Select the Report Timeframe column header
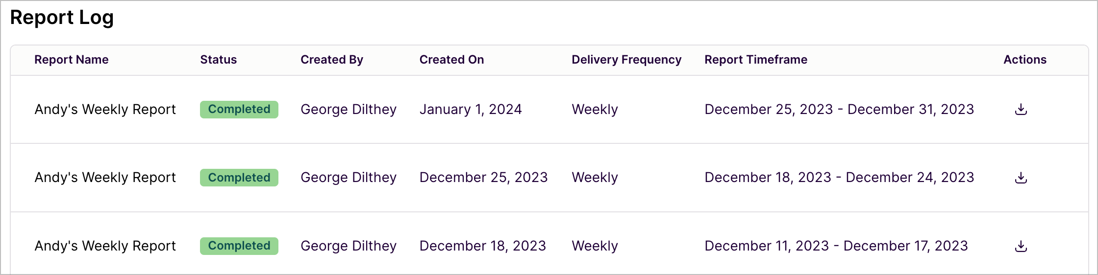 [756, 60]
